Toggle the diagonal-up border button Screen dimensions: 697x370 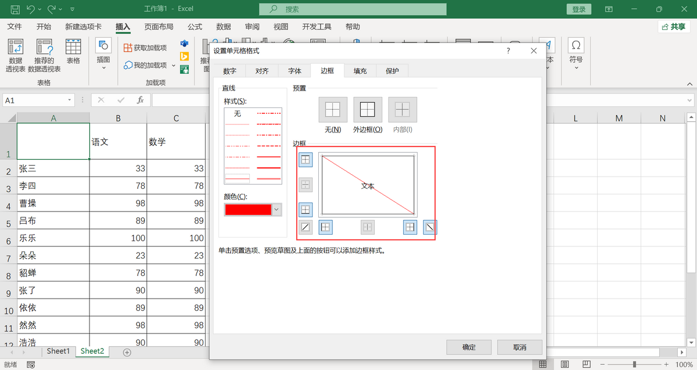point(306,227)
